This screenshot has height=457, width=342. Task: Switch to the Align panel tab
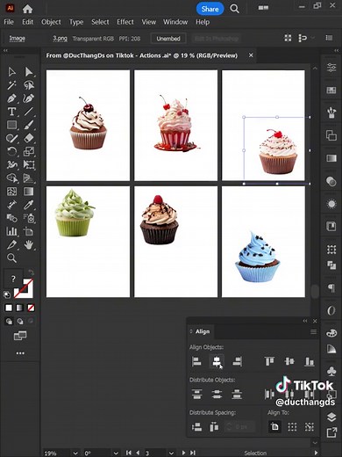(202, 331)
